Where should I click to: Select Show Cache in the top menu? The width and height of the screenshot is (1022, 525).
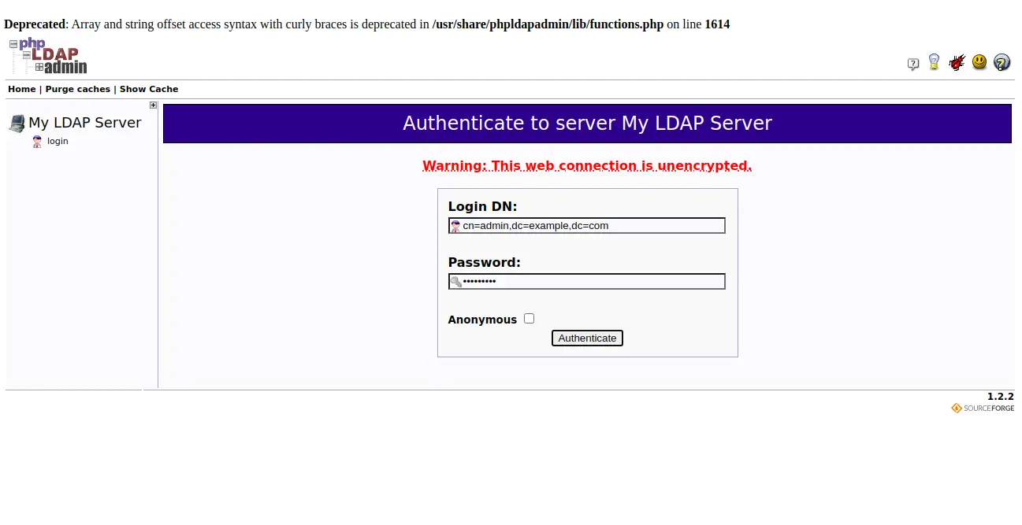coord(149,89)
